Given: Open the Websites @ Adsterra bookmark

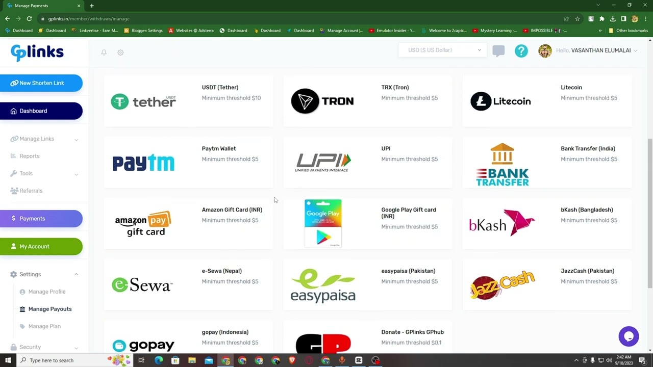Looking at the screenshot, I should [191, 31].
